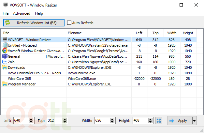Open the Advanced menu
The height and width of the screenshot is (133, 204).
click(x=22, y=13)
